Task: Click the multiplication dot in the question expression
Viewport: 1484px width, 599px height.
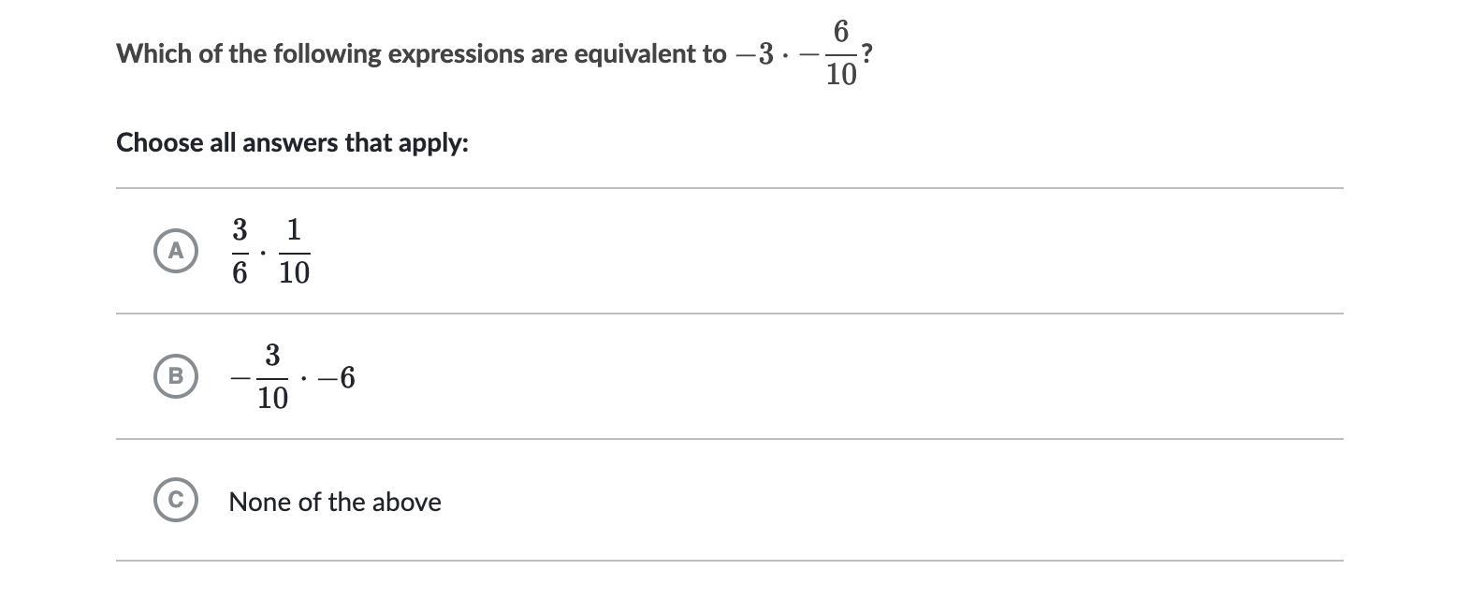Action: 786,55
